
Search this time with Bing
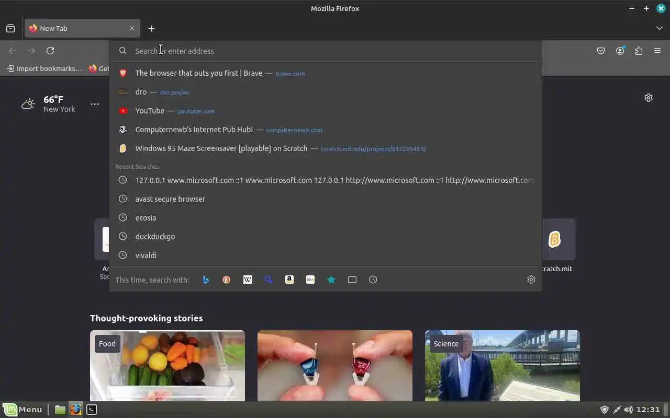point(206,280)
